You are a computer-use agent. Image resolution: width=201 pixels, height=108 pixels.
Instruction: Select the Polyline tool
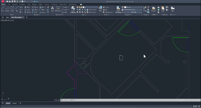click(x=7, y=9)
